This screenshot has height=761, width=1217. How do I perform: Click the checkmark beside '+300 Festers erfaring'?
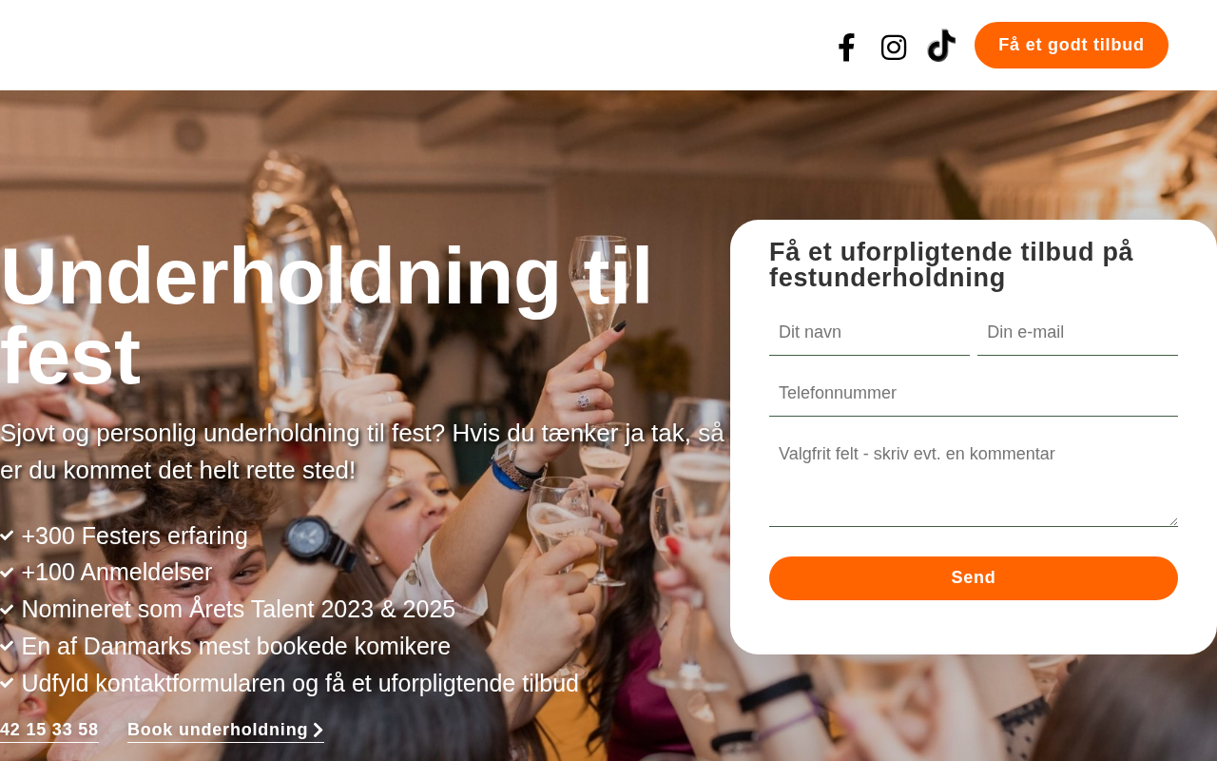[7, 537]
